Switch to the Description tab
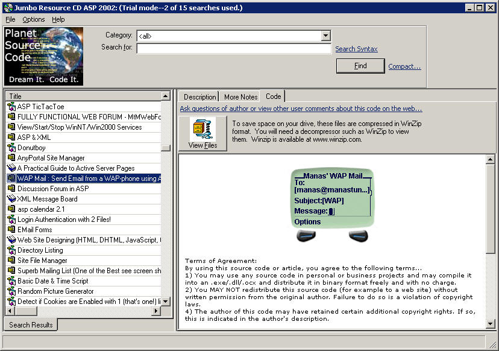The image size is (499, 351). click(x=200, y=97)
